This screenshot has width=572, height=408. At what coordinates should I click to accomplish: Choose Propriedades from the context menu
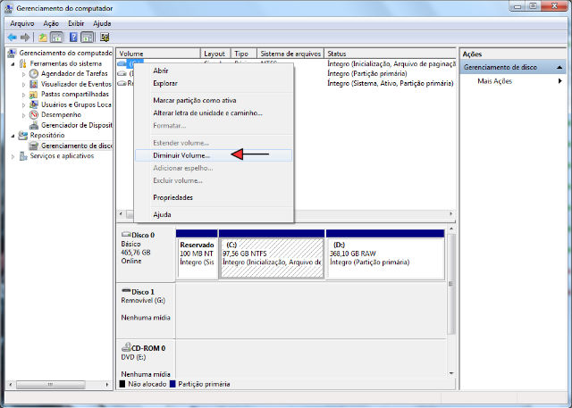(214, 197)
